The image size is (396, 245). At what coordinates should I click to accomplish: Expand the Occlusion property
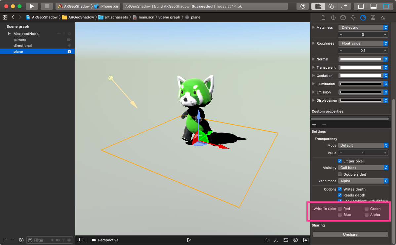(x=313, y=75)
